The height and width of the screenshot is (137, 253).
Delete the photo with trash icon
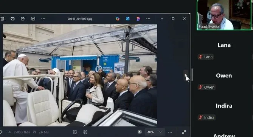pyautogui.click(x=2, y=18)
